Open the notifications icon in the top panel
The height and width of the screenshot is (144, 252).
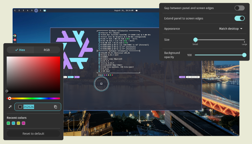click(136, 11)
